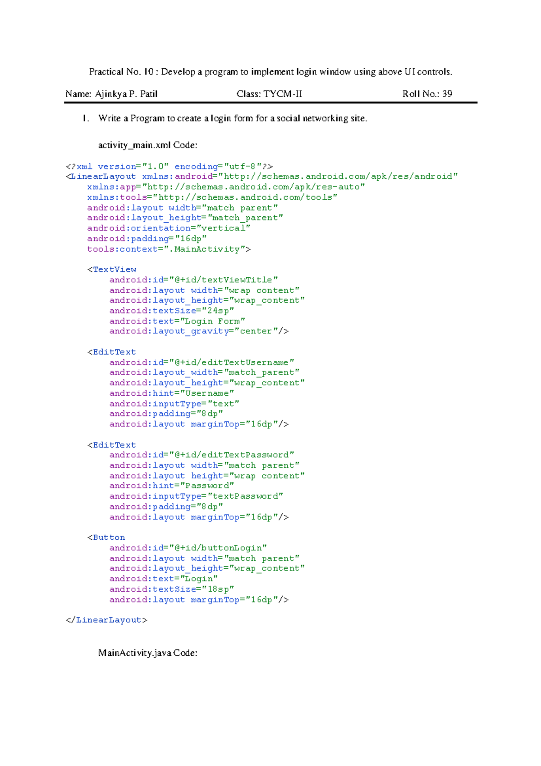Click 'Roll No.: 39' in header
The height and width of the screenshot is (766, 541).
tap(427, 94)
